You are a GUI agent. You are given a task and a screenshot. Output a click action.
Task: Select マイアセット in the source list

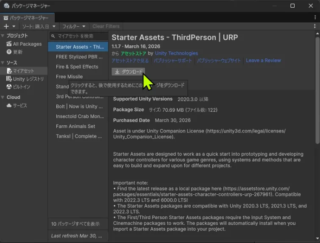coord(23,71)
